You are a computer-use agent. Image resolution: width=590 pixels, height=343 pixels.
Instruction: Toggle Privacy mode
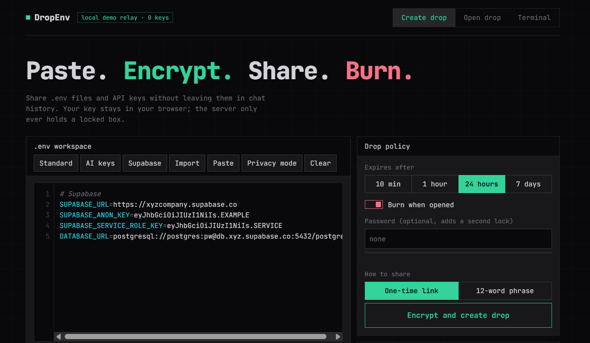point(272,163)
